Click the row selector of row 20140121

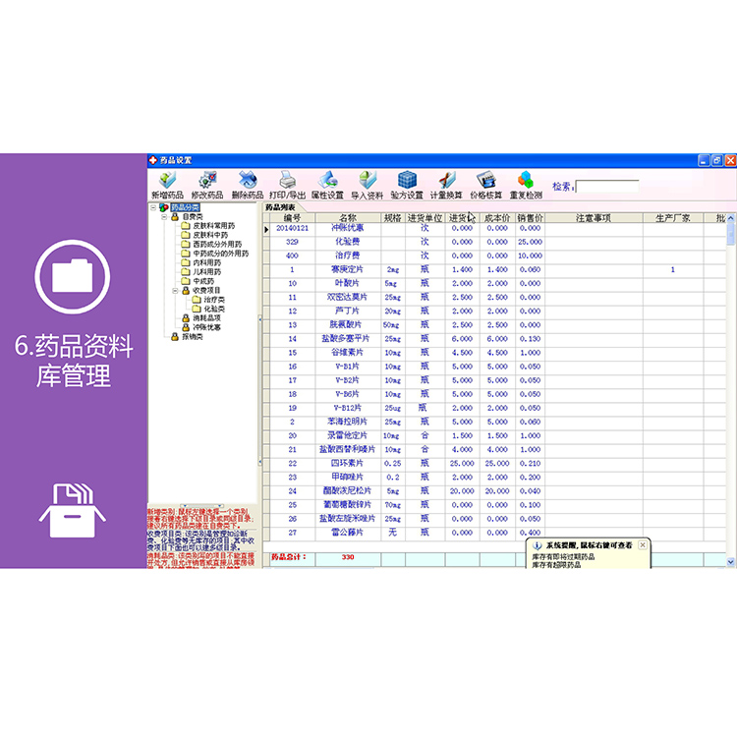tap(266, 229)
